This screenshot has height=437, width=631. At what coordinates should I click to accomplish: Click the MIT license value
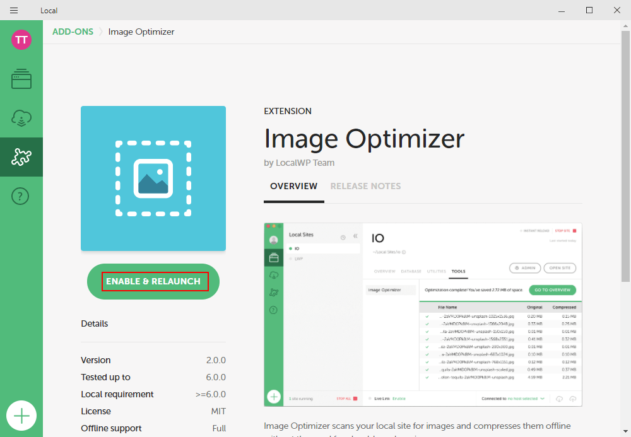tap(218, 411)
